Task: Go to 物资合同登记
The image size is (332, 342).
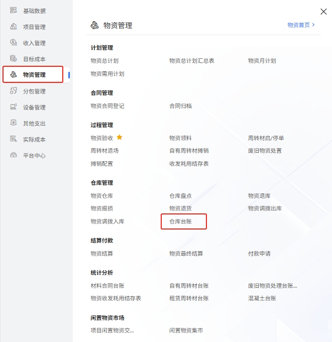Action: (x=107, y=106)
